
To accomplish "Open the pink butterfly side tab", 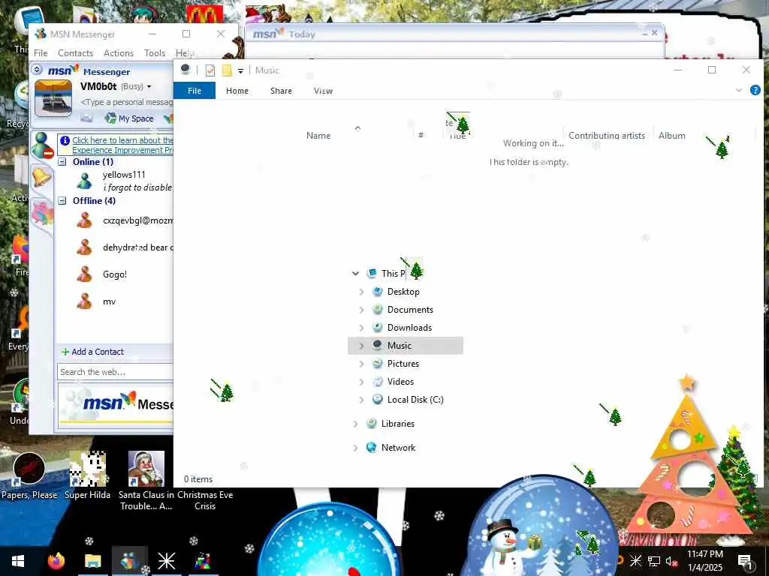I will pos(42,214).
